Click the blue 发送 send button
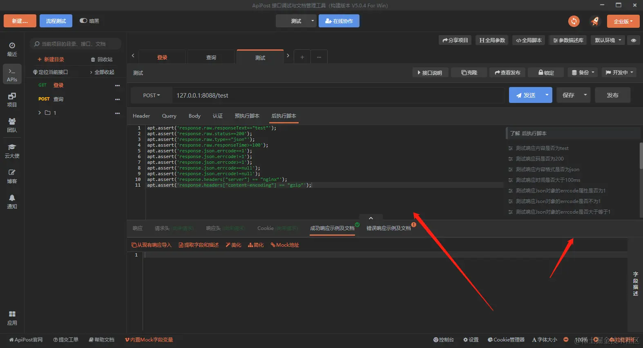643x348 pixels. [x=525, y=95]
